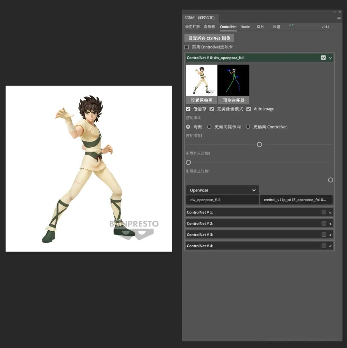
Task: Click the 引导介入时机 slider handle
Action: (x=188, y=162)
